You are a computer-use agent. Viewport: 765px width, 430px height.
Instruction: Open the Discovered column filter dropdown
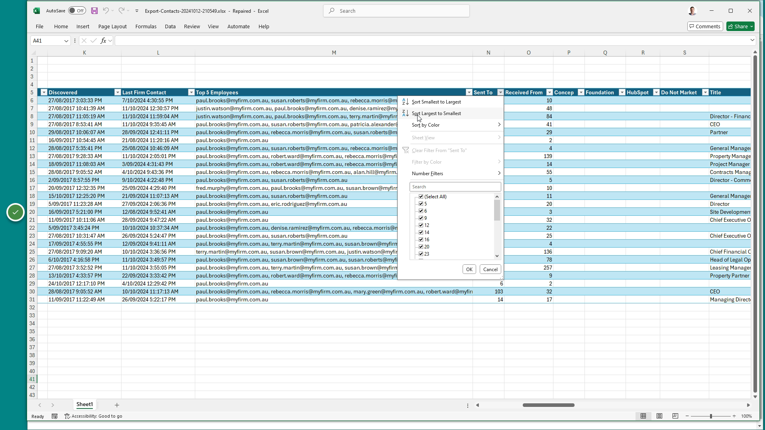click(x=117, y=92)
